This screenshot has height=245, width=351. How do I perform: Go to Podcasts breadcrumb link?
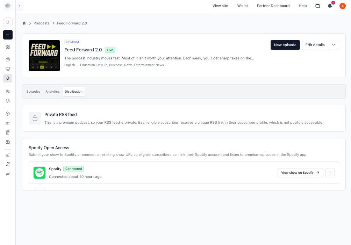[x=41, y=23]
